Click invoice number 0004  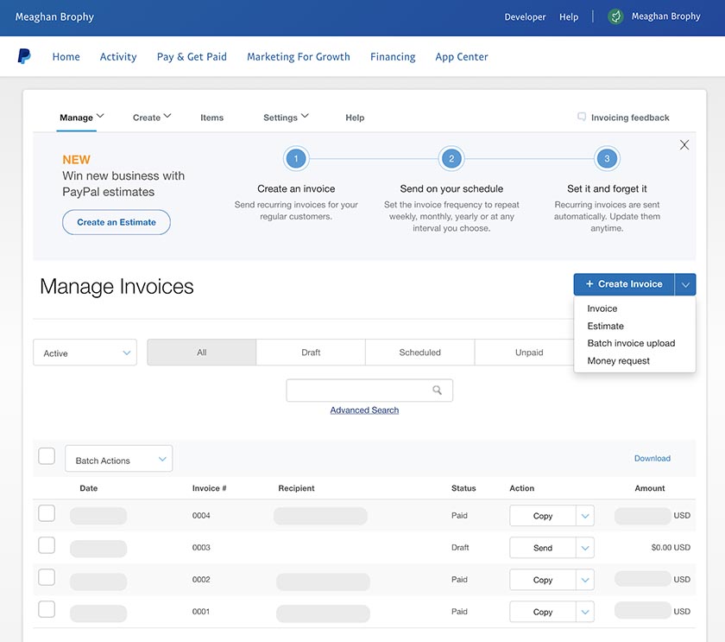click(201, 515)
